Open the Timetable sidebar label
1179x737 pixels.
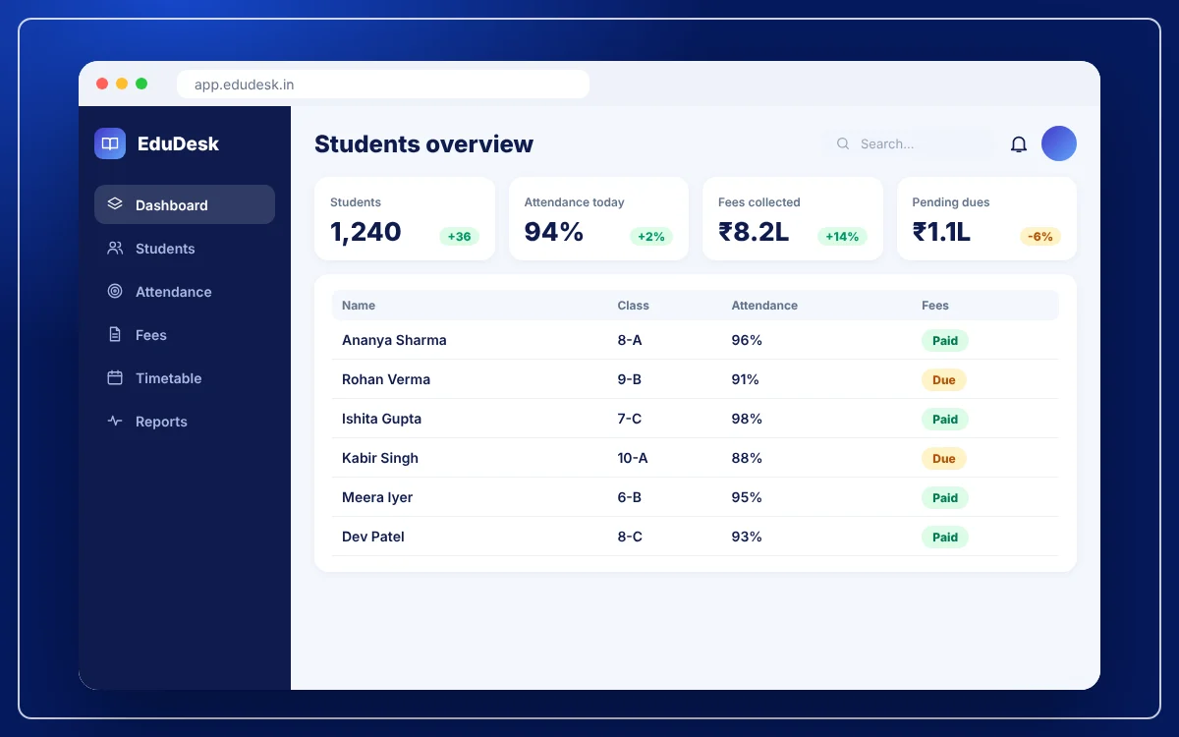tap(169, 378)
